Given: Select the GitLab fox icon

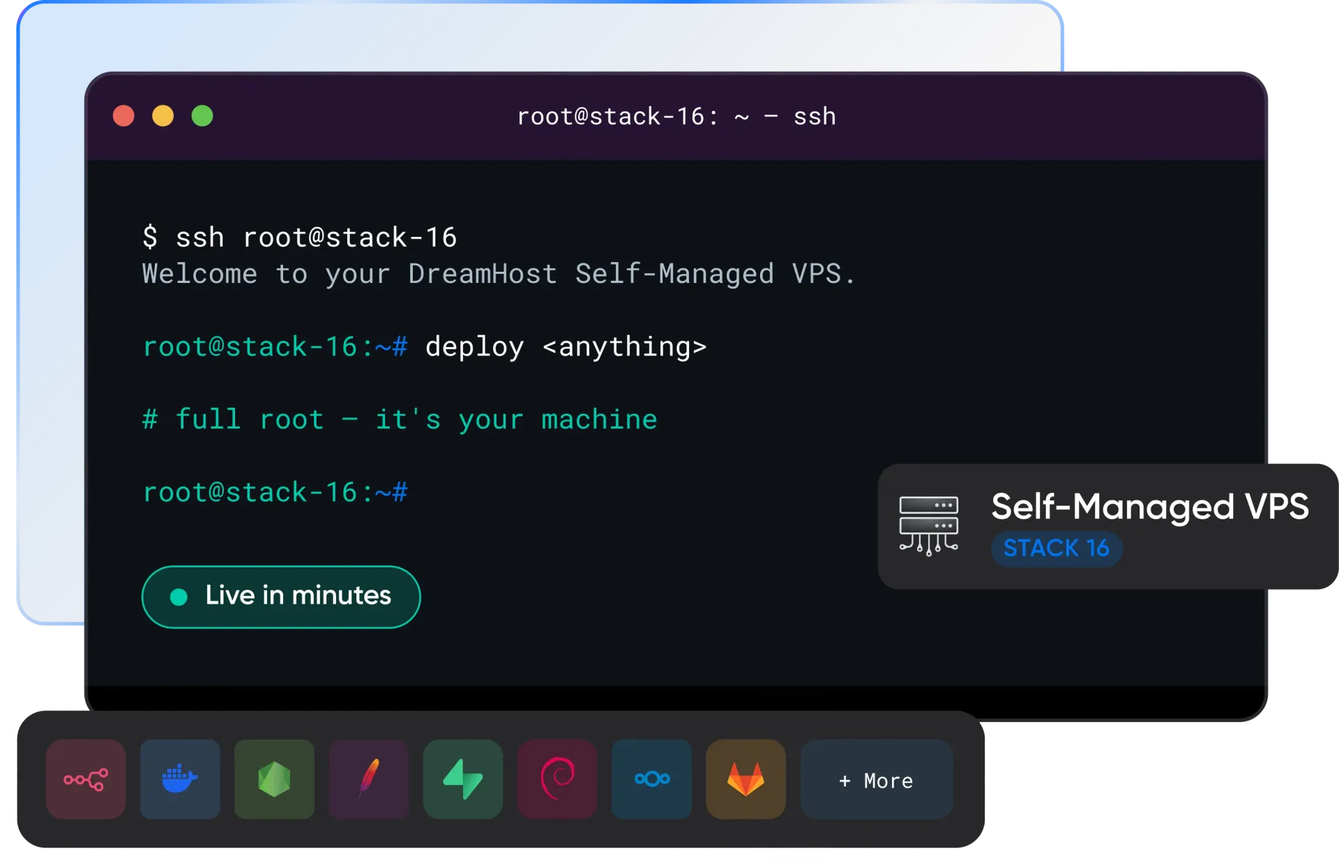Looking at the screenshot, I should (746, 779).
